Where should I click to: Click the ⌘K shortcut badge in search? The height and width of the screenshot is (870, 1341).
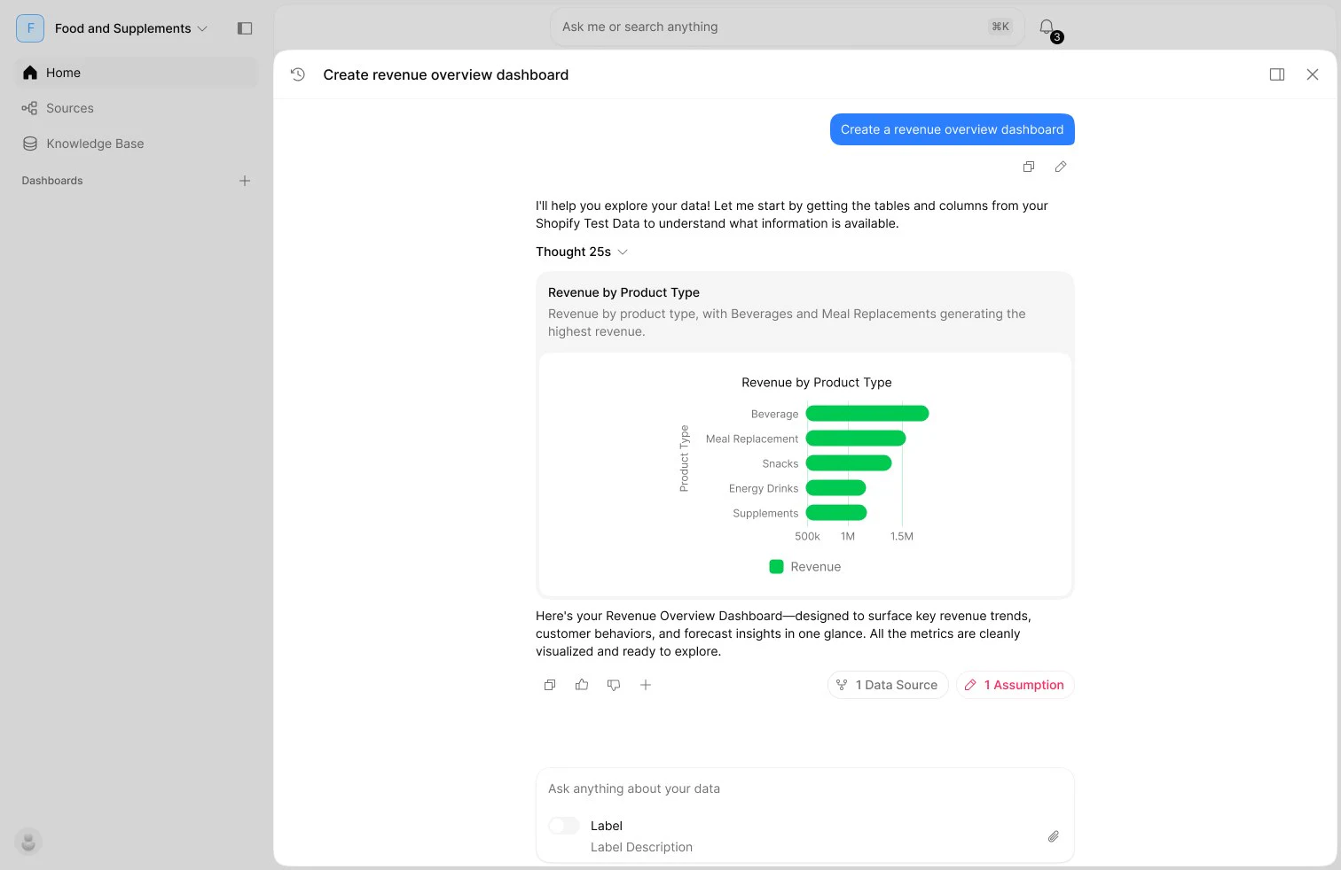coord(1000,27)
